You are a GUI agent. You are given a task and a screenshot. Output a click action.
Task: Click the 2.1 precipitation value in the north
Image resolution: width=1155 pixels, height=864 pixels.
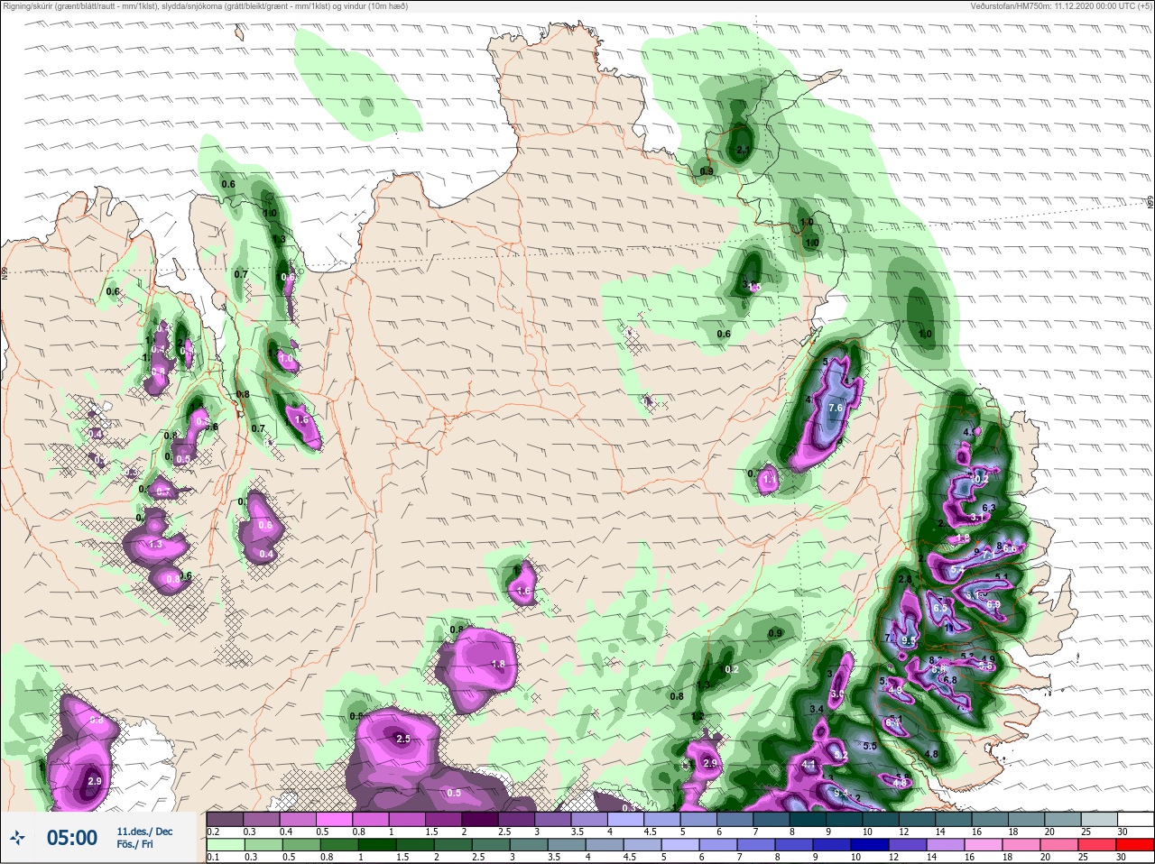[x=744, y=150]
